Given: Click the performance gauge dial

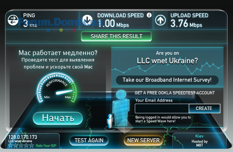Looking at the screenshot, I should (x=57, y=88).
